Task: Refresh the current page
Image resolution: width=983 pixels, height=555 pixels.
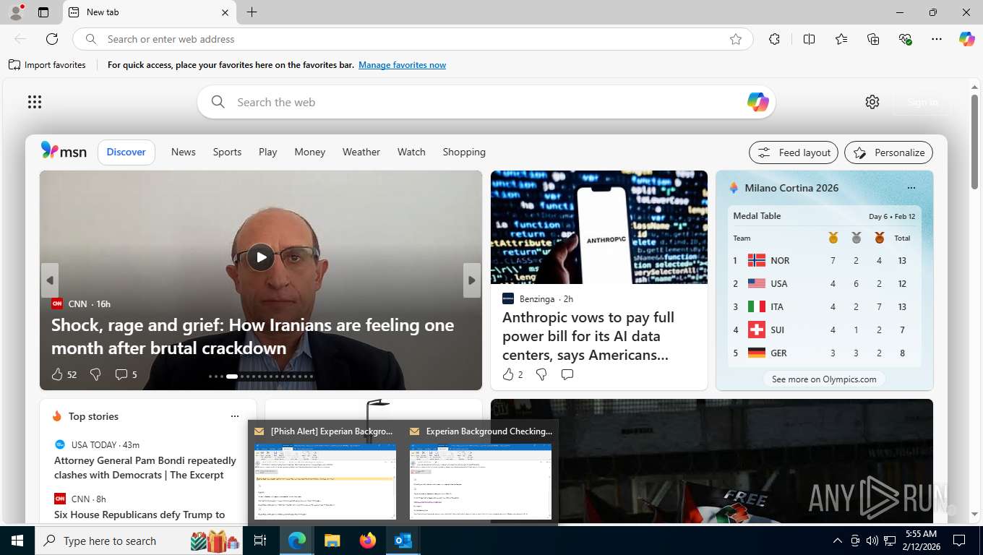Action: pyautogui.click(x=52, y=39)
